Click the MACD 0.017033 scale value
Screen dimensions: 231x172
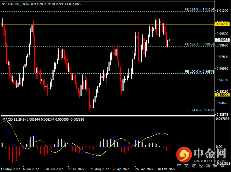pyautogui.click(x=223, y=119)
